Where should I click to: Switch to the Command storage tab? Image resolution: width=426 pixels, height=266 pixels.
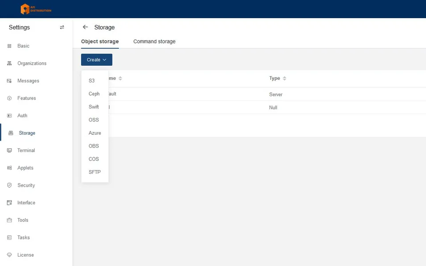154,42
